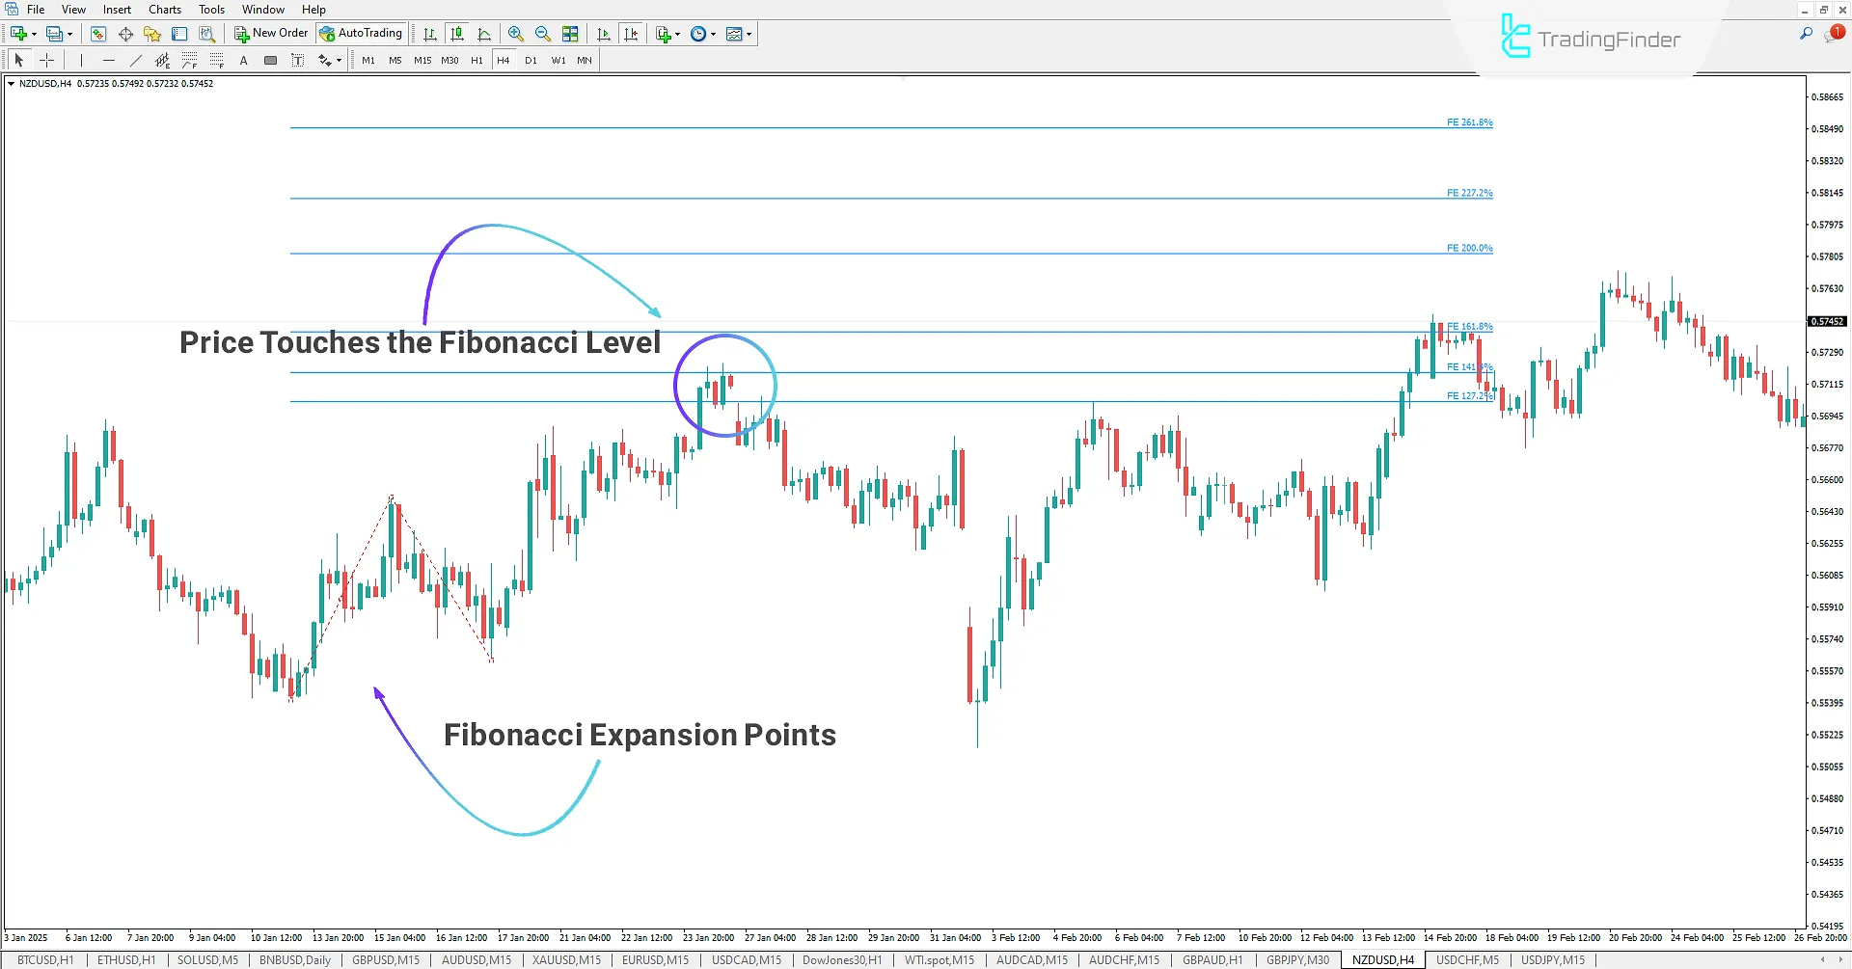The width and height of the screenshot is (1852, 969).
Task: Switch to the EURUSD,M15 chart tab
Action: 655,959
